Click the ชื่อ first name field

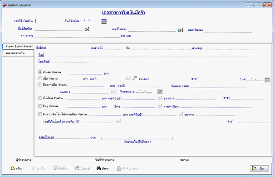(x=161, y=48)
